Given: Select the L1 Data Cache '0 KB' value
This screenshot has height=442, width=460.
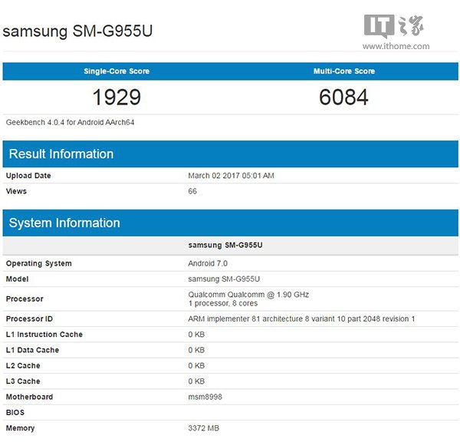Looking at the screenshot, I should click(196, 350).
